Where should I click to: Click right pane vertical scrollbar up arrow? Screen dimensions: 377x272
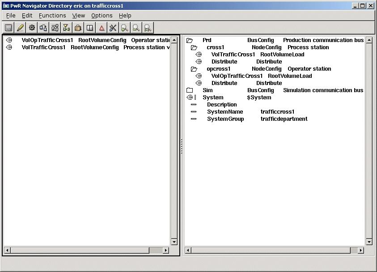pyautogui.click(x=369, y=40)
